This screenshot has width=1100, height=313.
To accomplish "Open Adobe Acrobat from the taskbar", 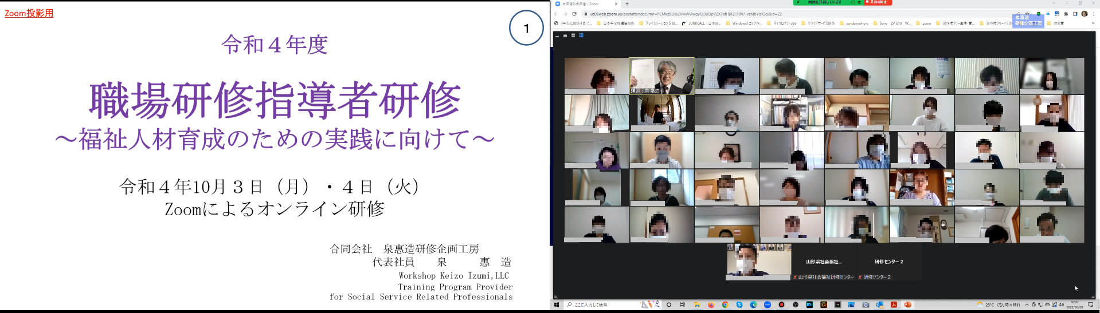I will click(x=894, y=304).
